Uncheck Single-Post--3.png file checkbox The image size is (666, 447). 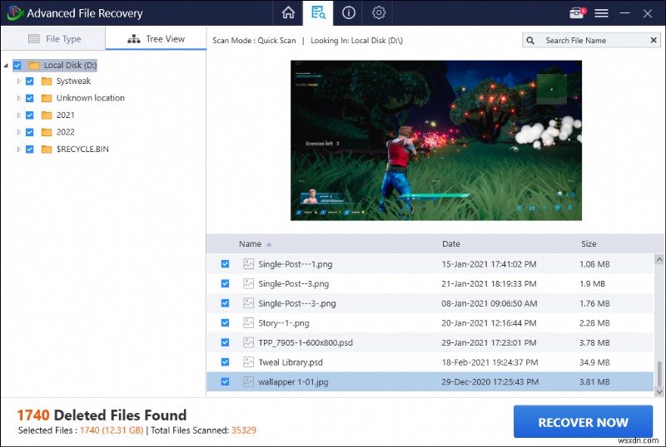click(225, 283)
